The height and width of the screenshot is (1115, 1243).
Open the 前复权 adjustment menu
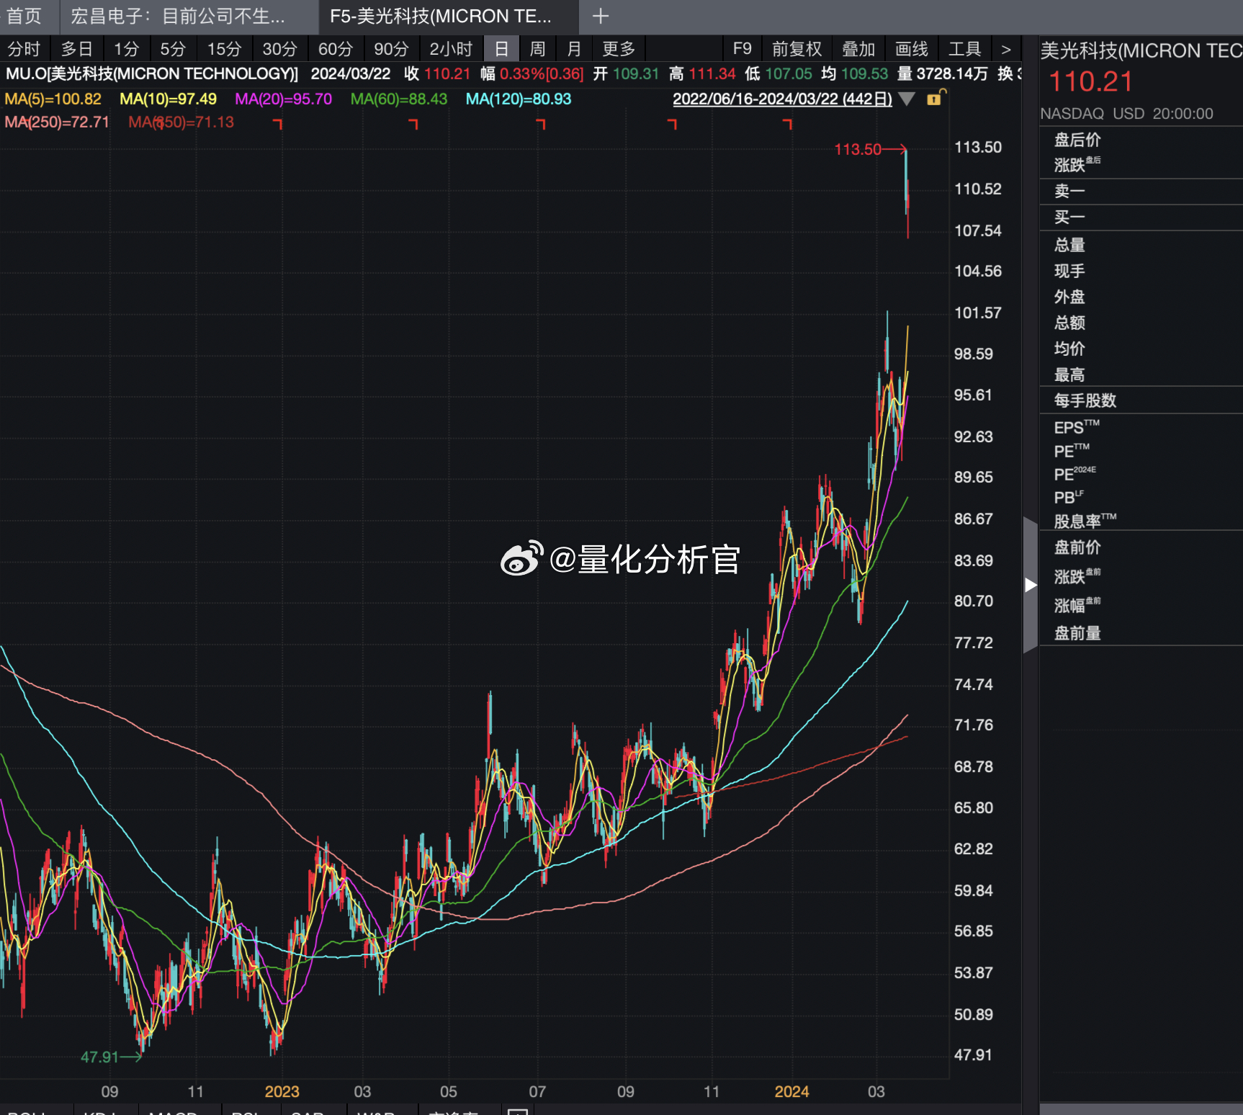pos(796,49)
